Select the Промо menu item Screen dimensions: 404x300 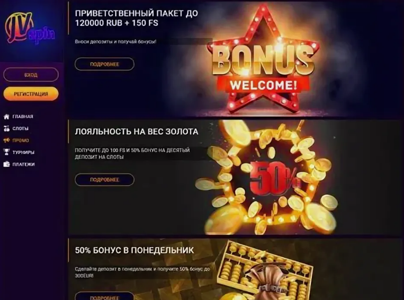pos(21,140)
